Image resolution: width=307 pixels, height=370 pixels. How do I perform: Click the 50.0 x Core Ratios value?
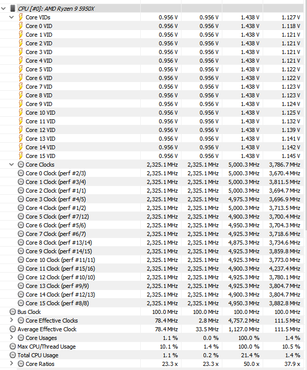251,364
